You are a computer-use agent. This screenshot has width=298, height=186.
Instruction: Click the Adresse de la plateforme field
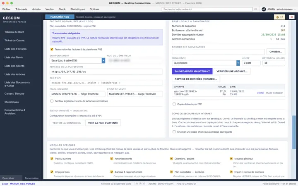coord(106,72)
